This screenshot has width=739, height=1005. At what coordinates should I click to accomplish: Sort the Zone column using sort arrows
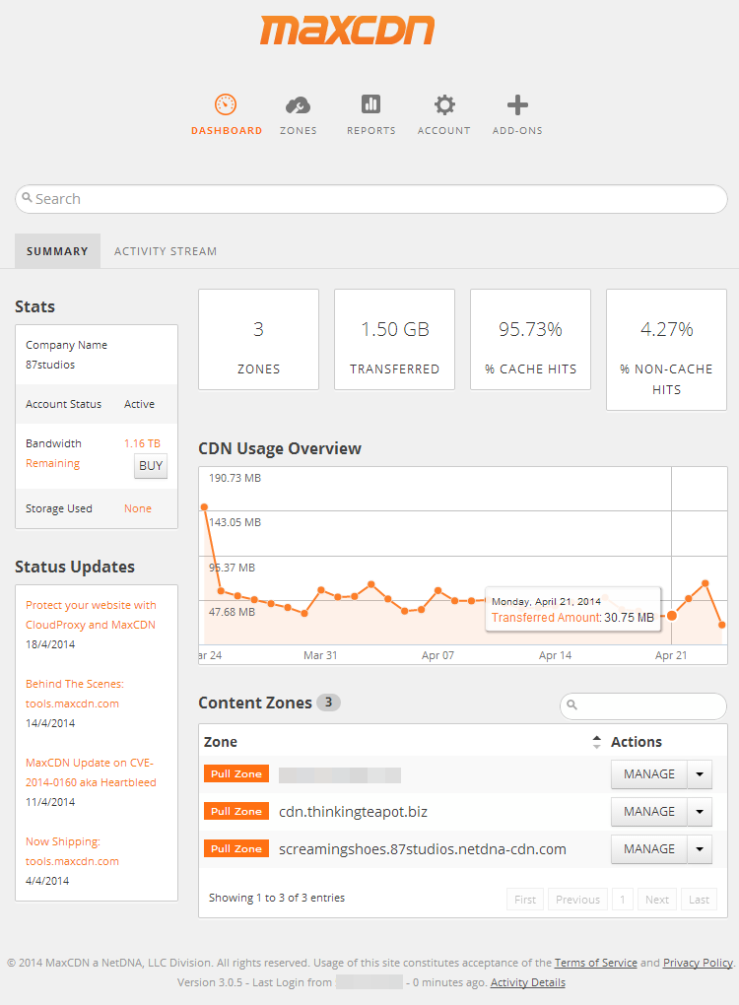[596, 742]
